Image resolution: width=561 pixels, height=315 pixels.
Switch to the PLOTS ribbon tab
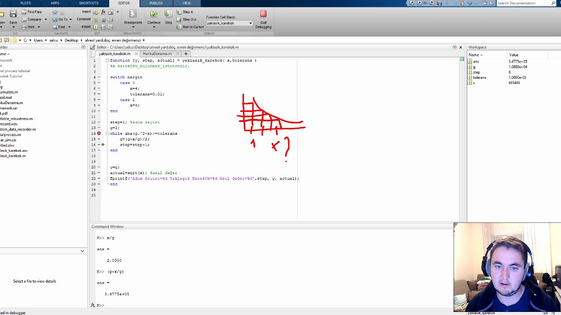click(x=25, y=3)
